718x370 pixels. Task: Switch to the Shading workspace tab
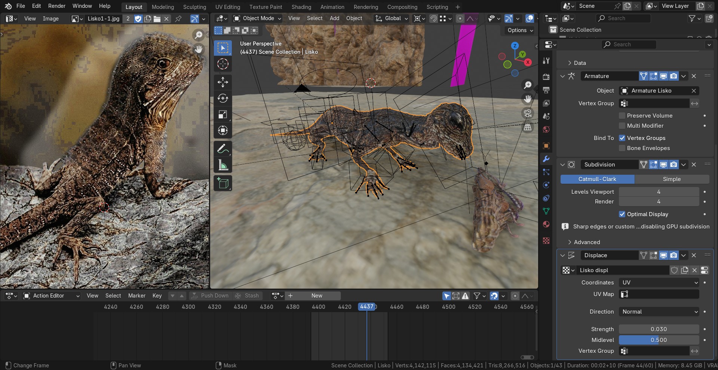click(x=301, y=7)
